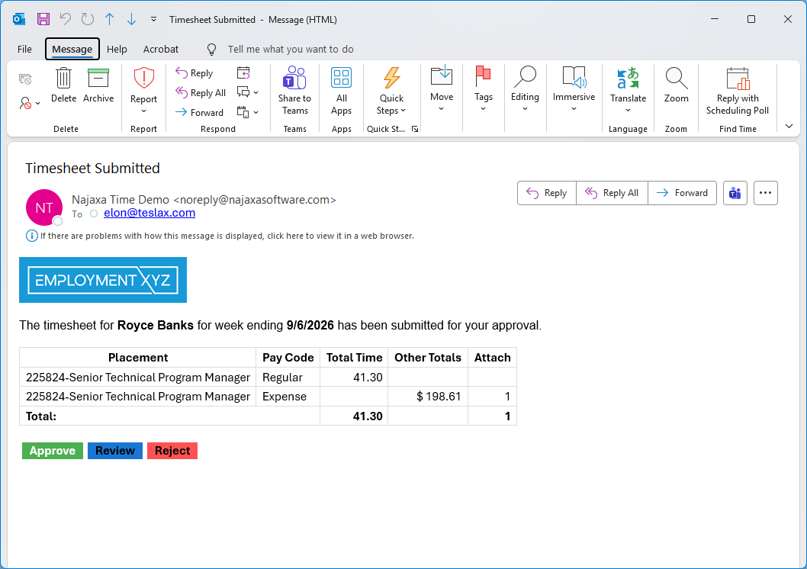The height and width of the screenshot is (569, 807).
Task: Click the Regular pay code cell
Action: point(288,378)
